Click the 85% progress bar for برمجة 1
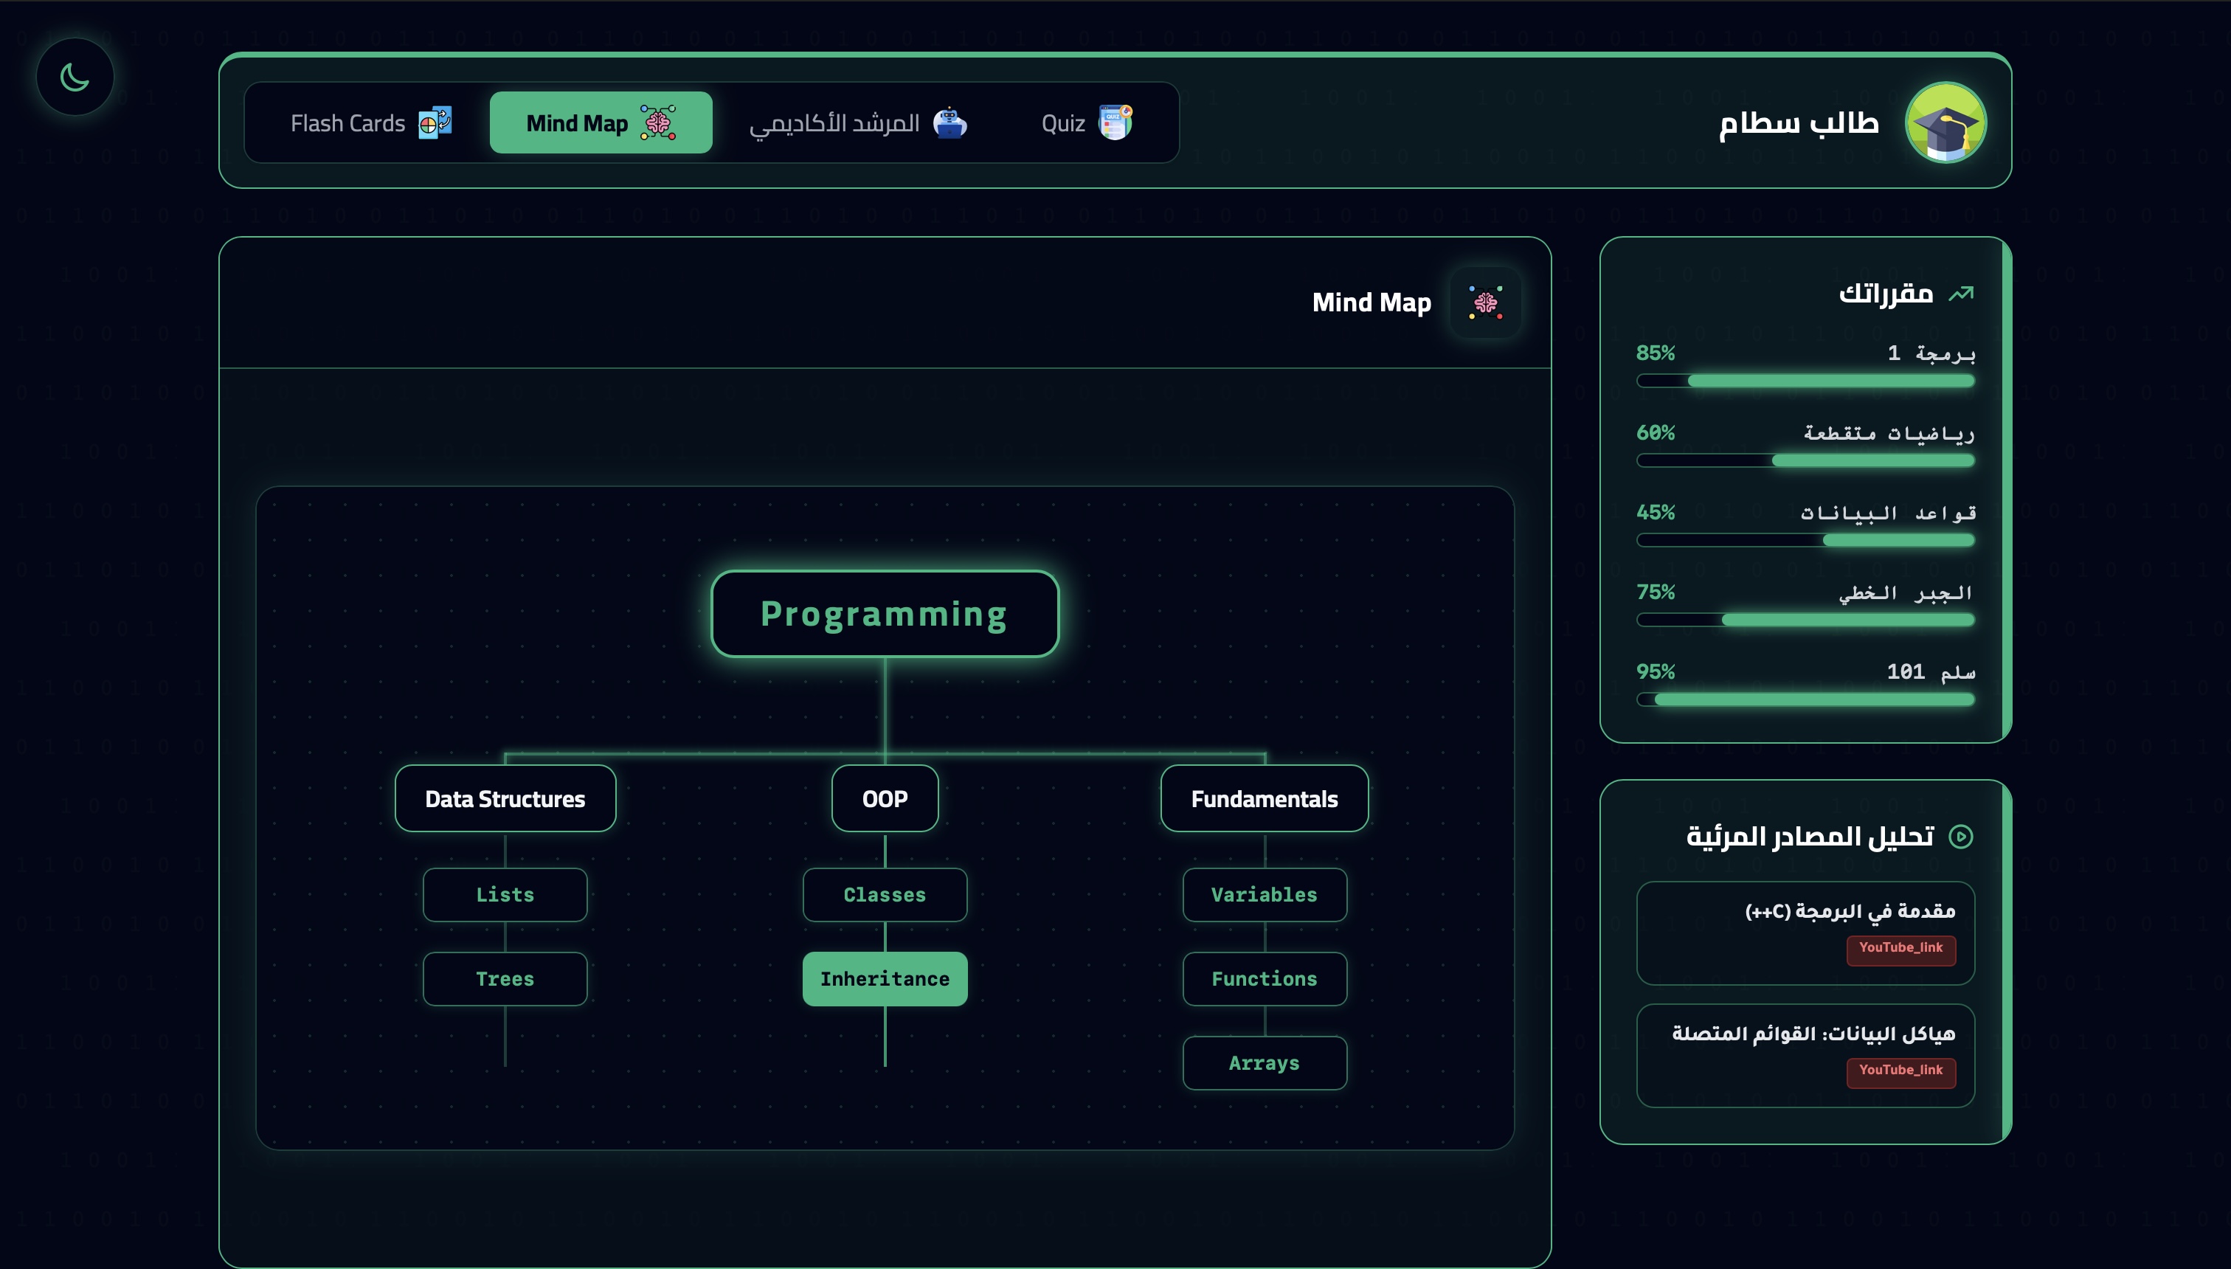The width and height of the screenshot is (2231, 1269). (1806, 381)
